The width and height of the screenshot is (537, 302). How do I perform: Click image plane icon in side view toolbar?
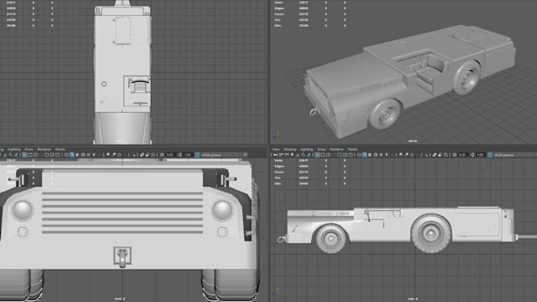pyautogui.click(x=298, y=155)
